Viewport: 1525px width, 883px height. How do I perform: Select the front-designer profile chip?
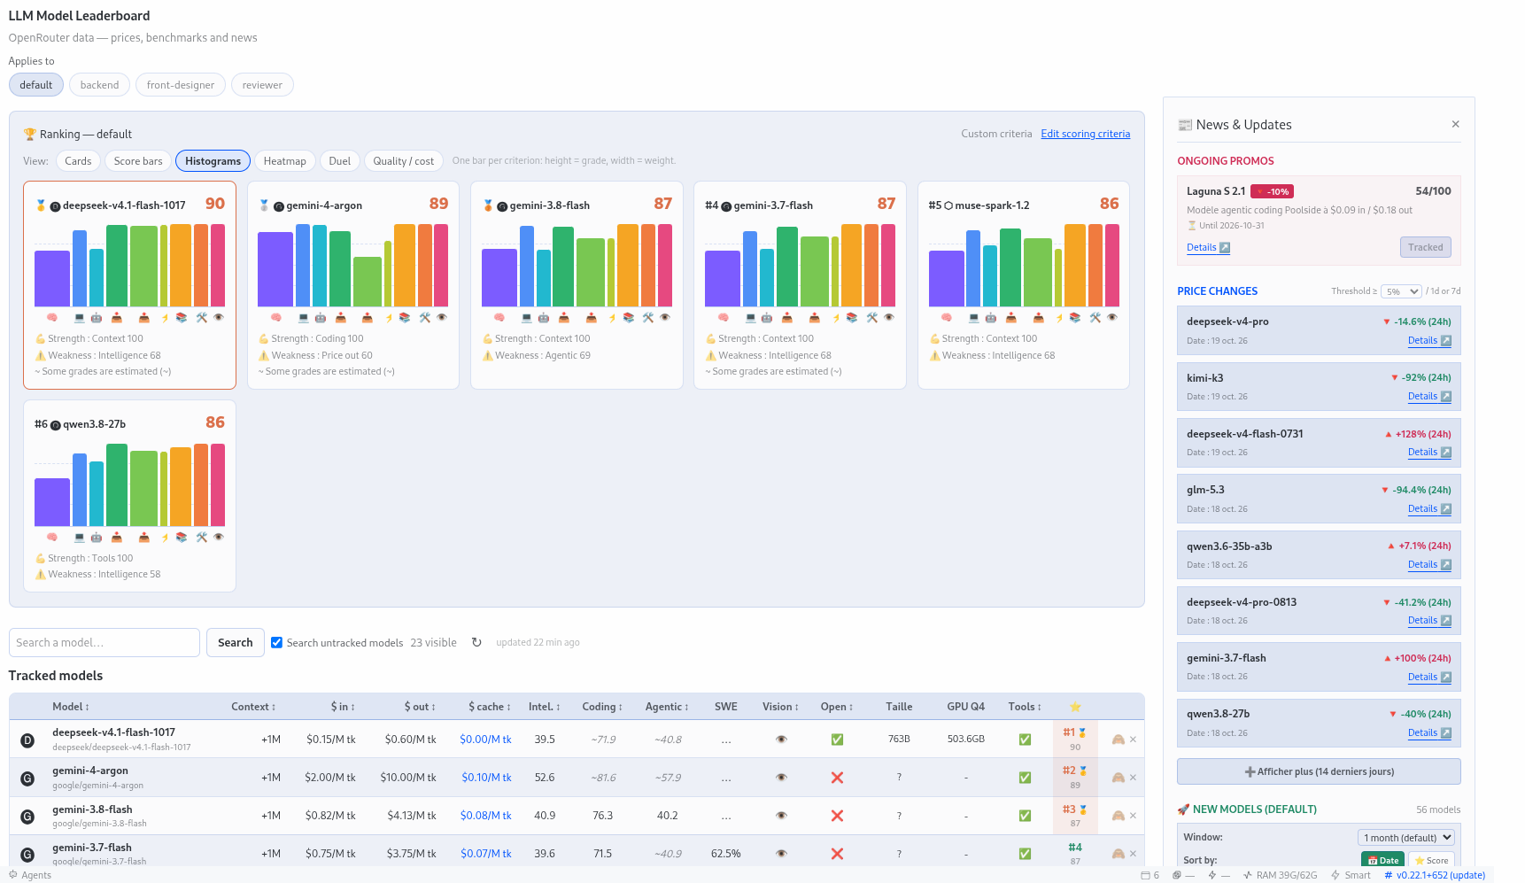pos(181,85)
